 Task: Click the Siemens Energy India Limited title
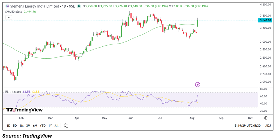[x=35, y=6]
